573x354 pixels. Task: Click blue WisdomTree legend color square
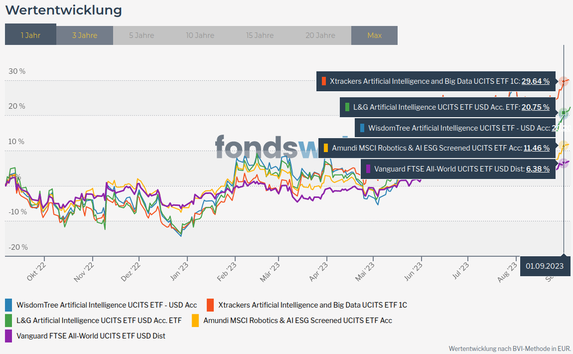point(9,305)
